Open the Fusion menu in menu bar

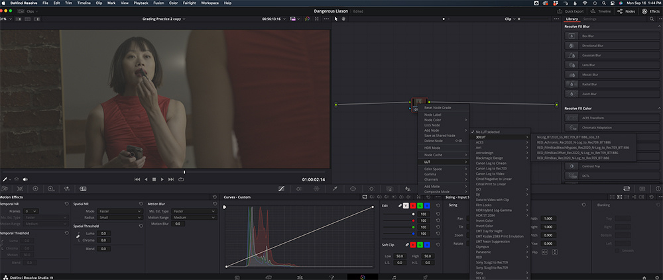point(160,3)
